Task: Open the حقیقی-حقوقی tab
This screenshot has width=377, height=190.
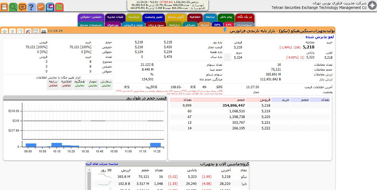Action: coord(90,17)
